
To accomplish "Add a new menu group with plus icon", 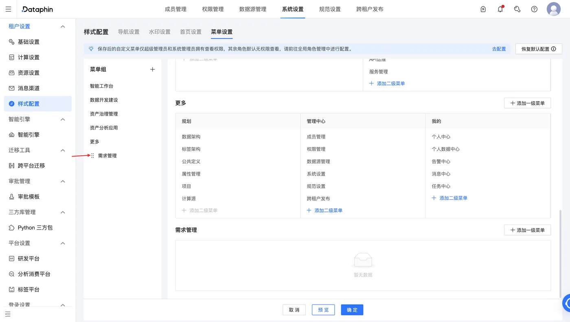I will click(153, 70).
